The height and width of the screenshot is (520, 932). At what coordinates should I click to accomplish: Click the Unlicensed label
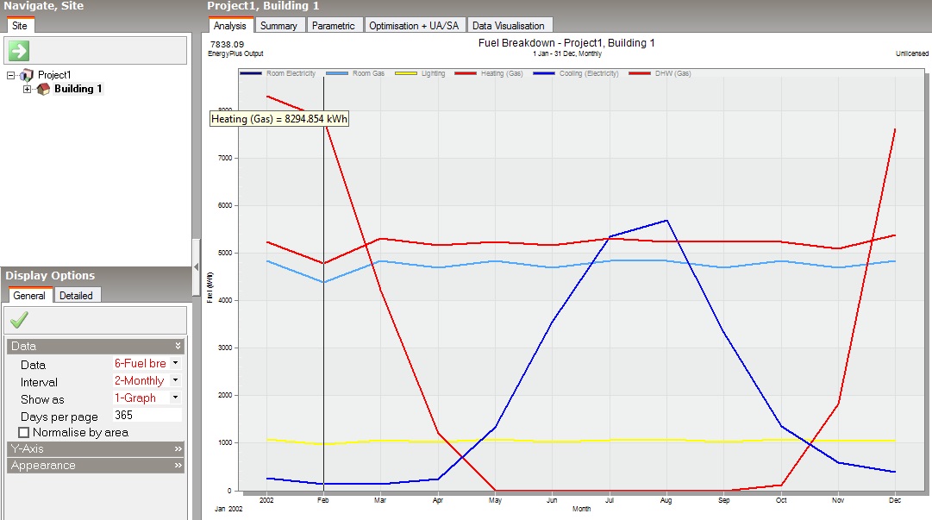pyautogui.click(x=912, y=53)
